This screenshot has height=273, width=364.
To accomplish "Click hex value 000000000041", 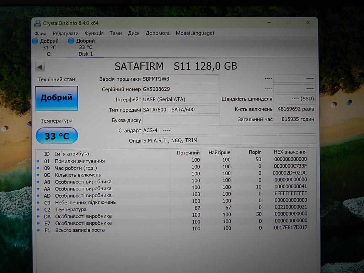I will tap(291, 186).
